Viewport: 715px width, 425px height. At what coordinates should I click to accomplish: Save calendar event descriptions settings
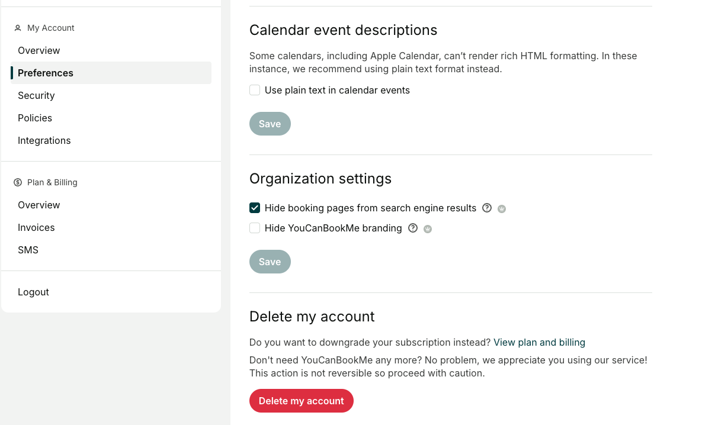pos(270,124)
